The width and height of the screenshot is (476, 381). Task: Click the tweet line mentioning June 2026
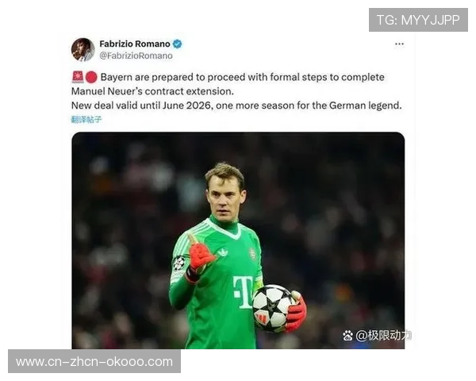click(x=236, y=106)
